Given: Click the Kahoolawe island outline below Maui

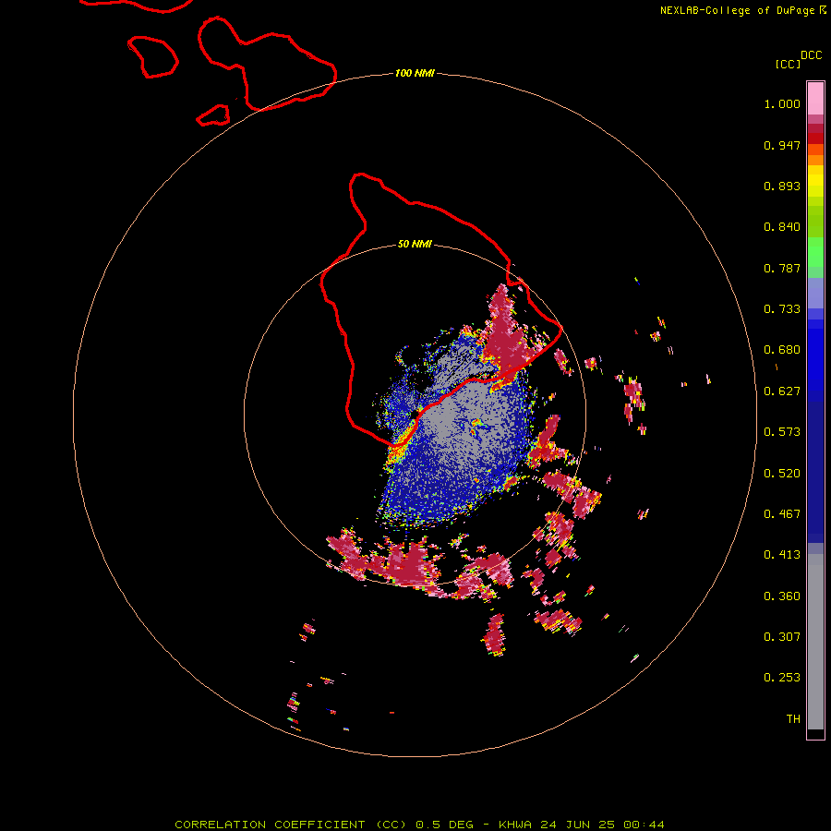Looking at the screenshot, I should pos(213,115).
